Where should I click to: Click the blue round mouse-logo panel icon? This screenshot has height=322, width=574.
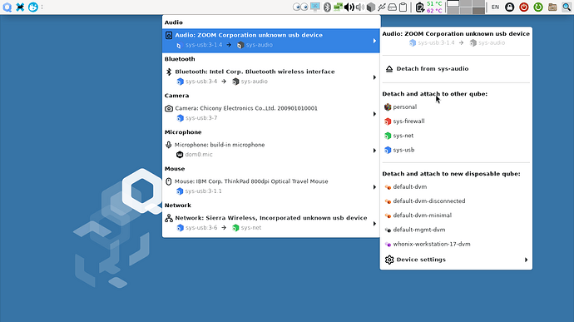tap(33, 7)
